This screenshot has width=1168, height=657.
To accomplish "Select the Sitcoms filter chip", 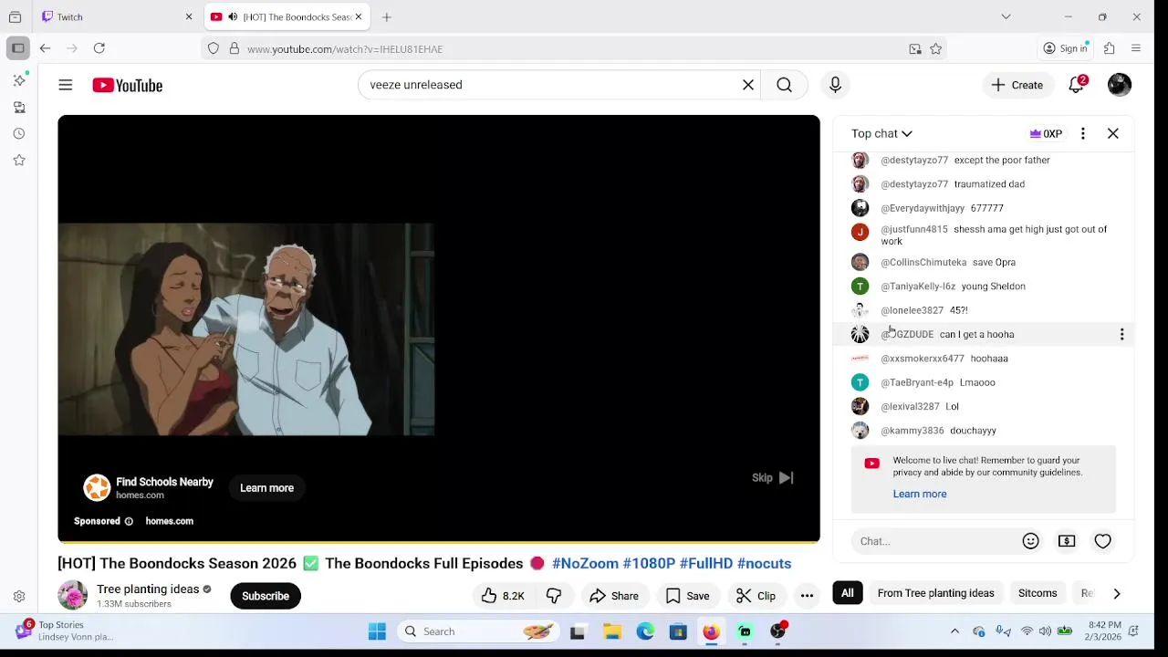I will (x=1038, y=593).
